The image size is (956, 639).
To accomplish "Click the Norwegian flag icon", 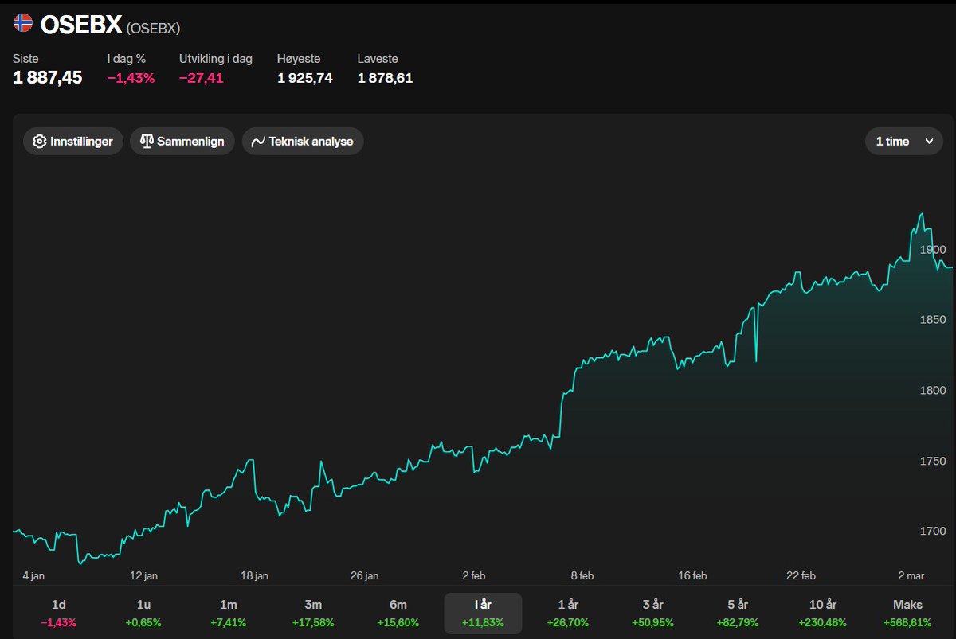I will pos(23,23).
